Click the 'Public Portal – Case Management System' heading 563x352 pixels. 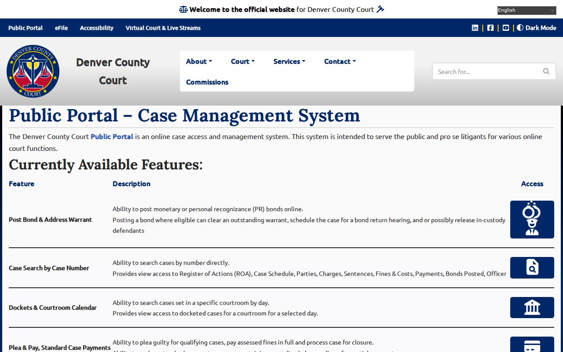(184, 115)
